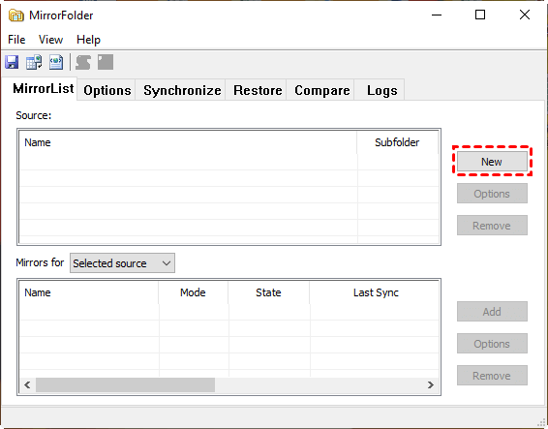Click the grayed-out S-shaped toolbar icon
This screenshot has width=548, height=429.
coord(83,62)
